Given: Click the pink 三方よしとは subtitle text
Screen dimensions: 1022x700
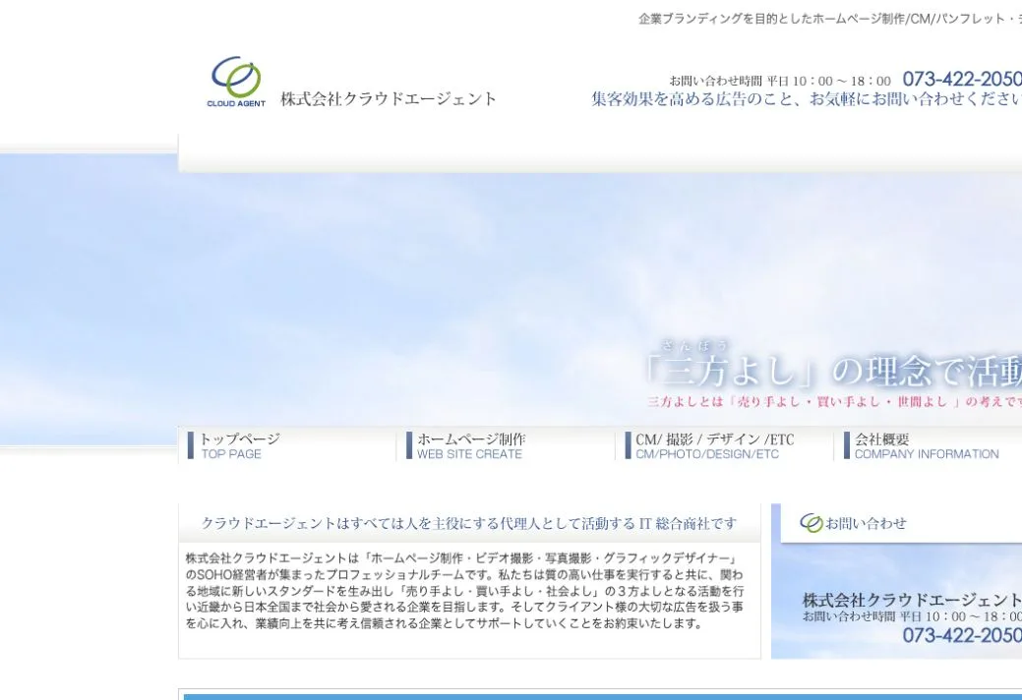Looking at the screenshot, I should (x=835, y=402).
